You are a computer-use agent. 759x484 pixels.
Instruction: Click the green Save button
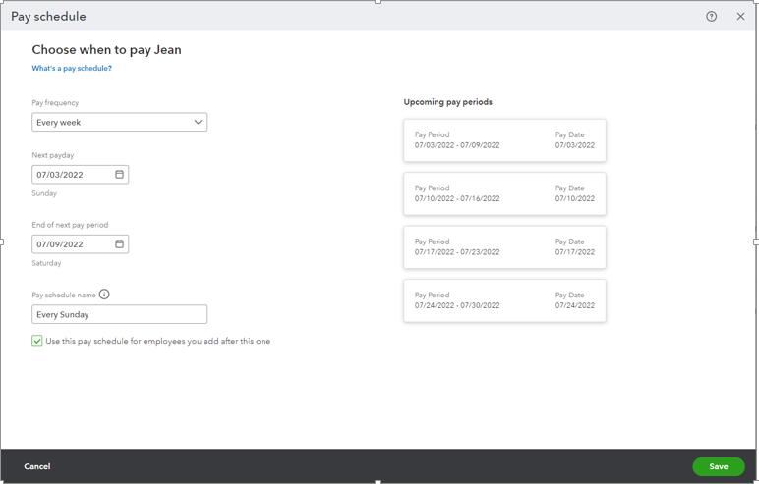pos(719,466)
